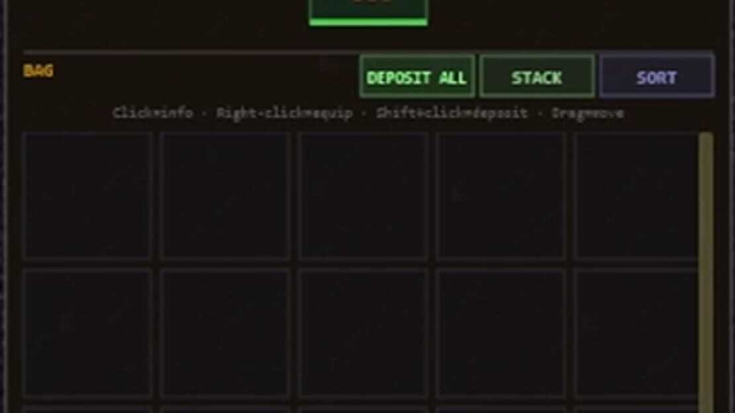Viewport: 735px width, 413px height.
Task: Select the fourth slot in the second bag row
Action: (501, 334)
